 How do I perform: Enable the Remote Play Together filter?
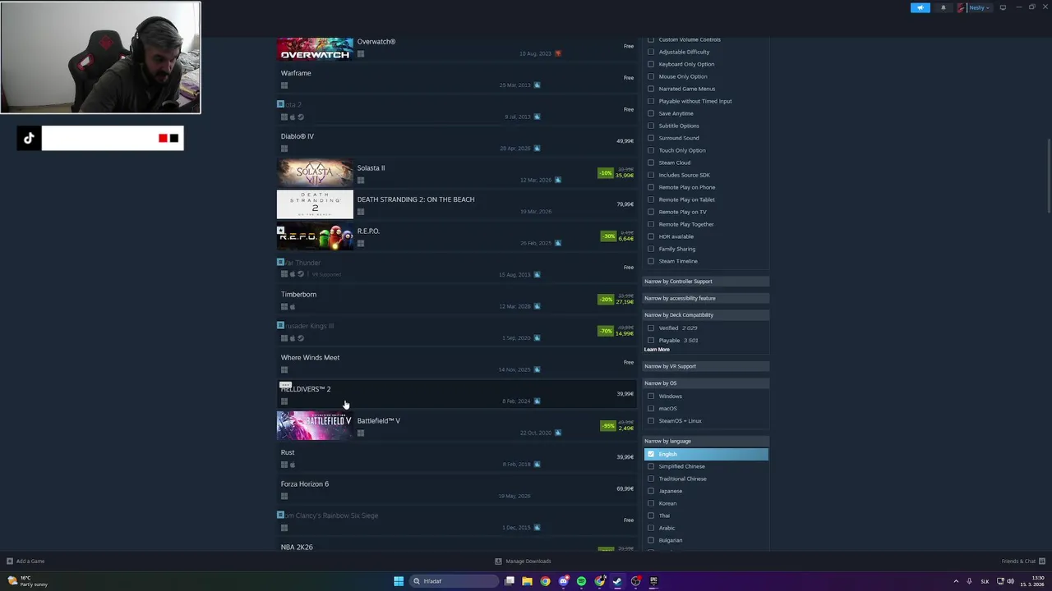pyautogui.click(x=651, y=224)
